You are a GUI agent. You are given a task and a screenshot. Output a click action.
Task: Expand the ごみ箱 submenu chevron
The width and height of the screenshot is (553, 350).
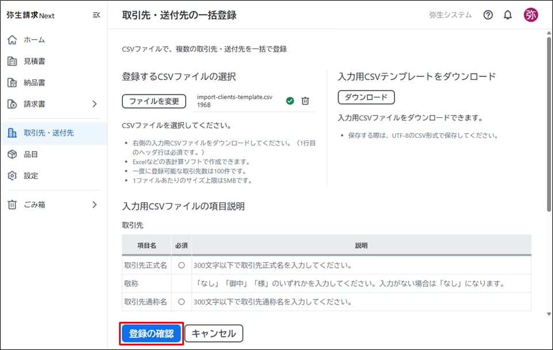click(x=95, y=205)
